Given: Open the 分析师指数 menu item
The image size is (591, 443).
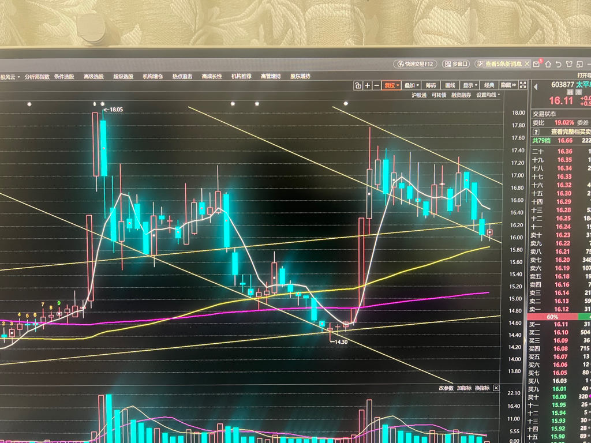Looking at the screenshot, I should pos(37,77).
